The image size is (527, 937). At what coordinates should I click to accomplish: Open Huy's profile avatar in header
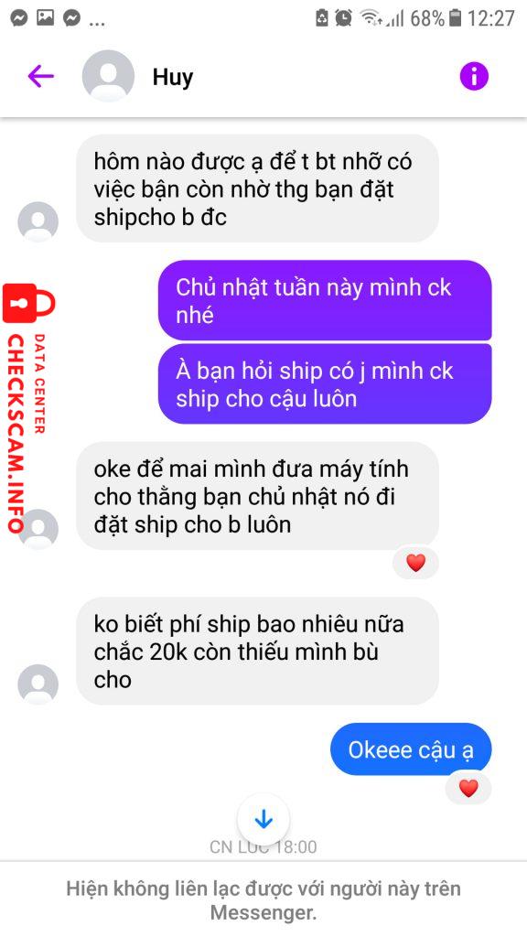108,76
